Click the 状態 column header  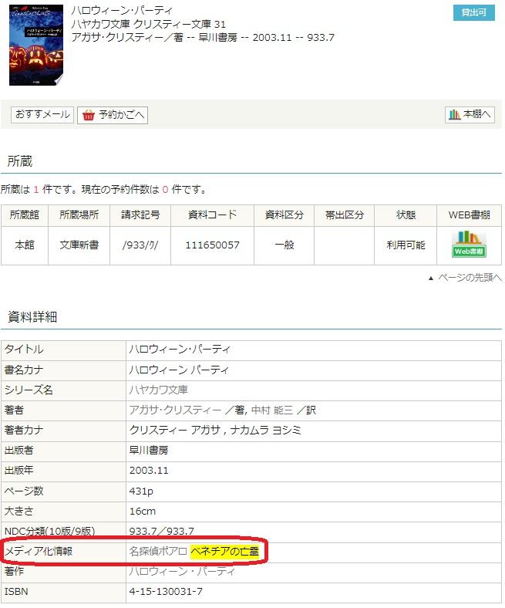pyautogui.click(x=406, y=215)
